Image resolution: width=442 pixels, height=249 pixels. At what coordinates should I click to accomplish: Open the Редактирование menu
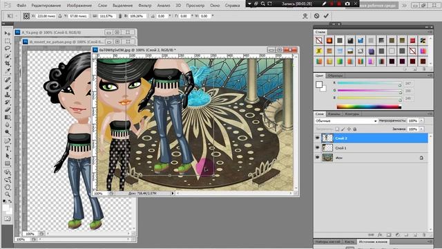(46, 6)
